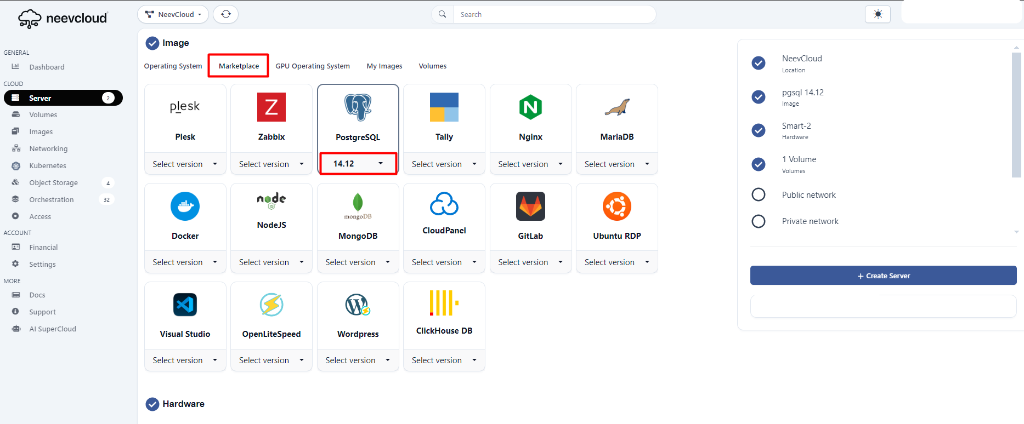This screenshot has height=424, width=1024.
Task: Select the Public network radio circle
Action: pyautogui.click(x=759, y=194)
